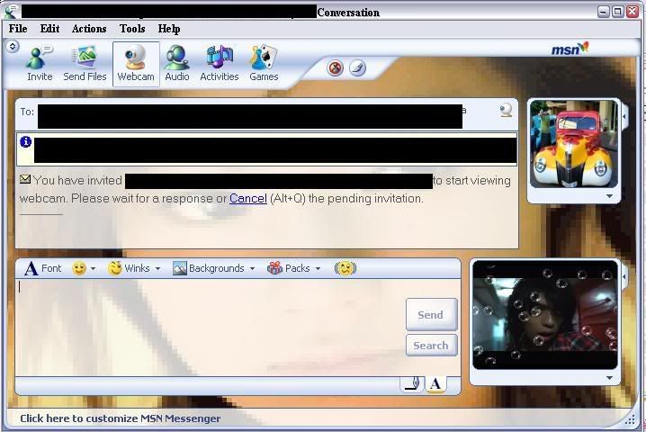
Task: Expand the Winks dropdown arrow
Action: point(157,269)
